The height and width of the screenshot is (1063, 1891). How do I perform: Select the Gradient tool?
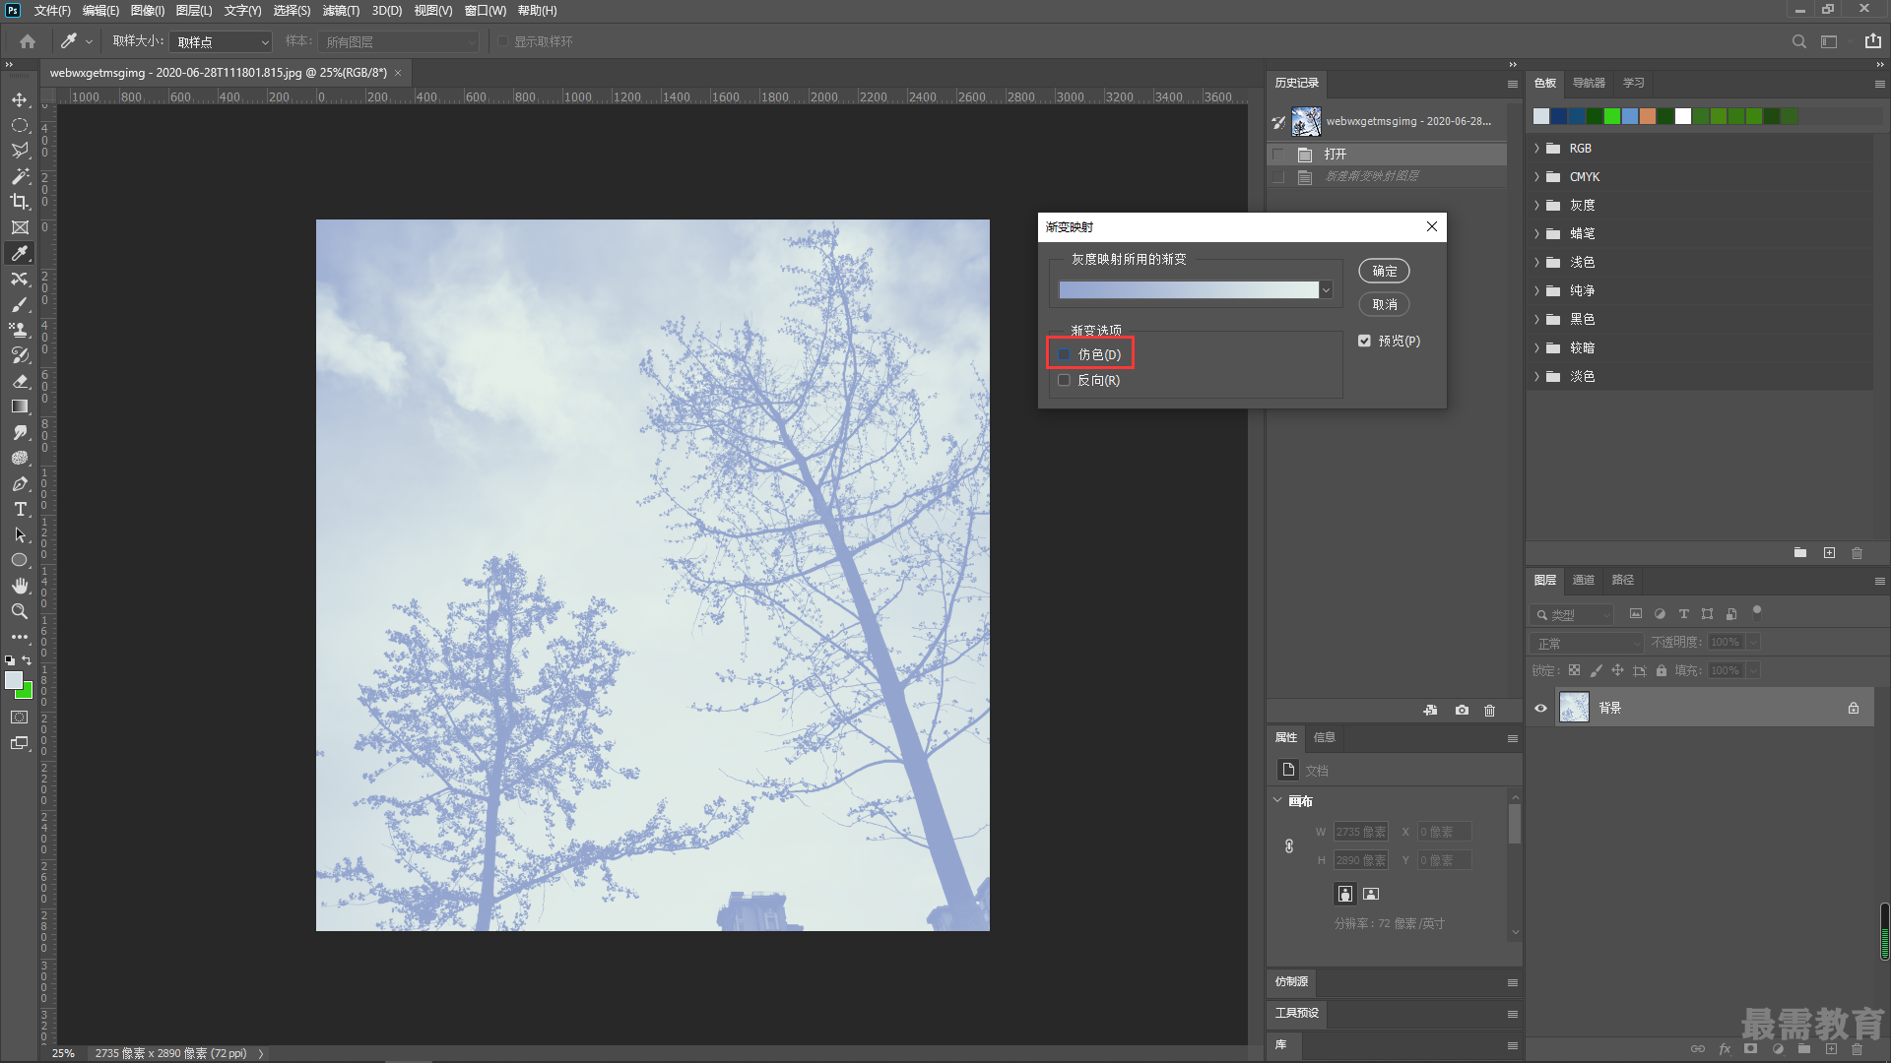[20, 406]
